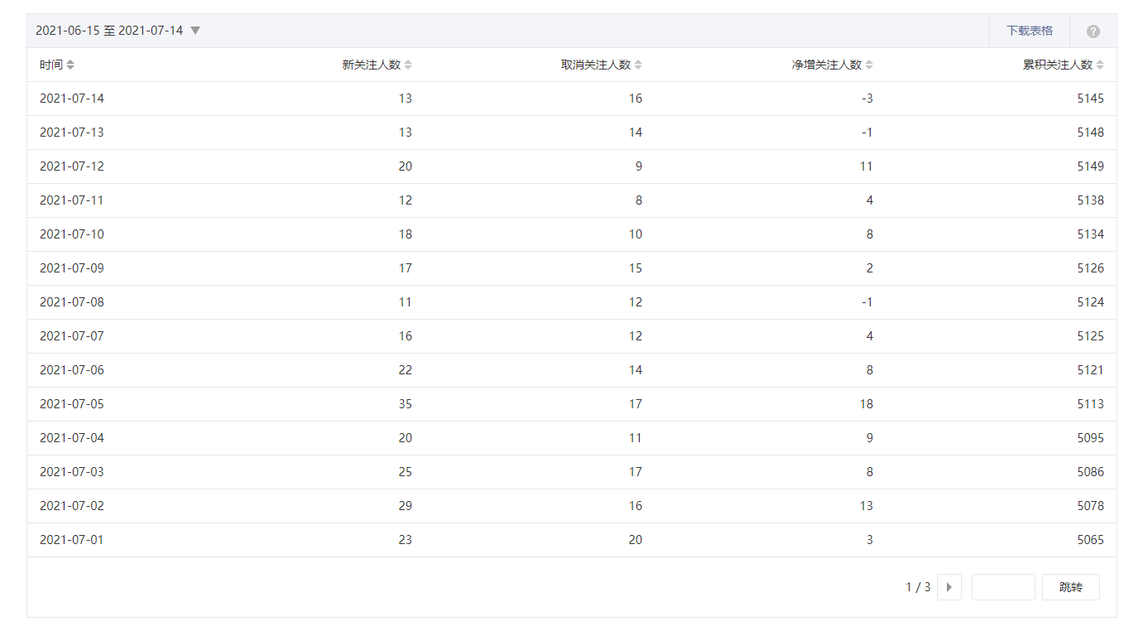Click cumulative followers value 5134
The image size is (1148, 636).
1090,234
